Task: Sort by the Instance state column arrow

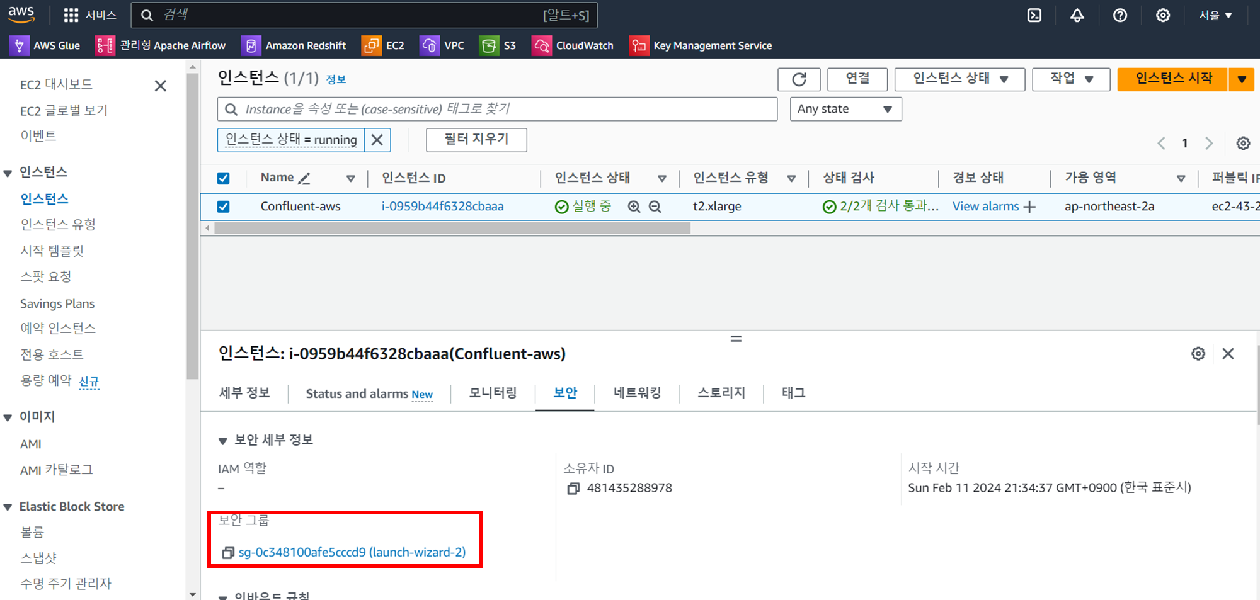Action: coord(662,179)
